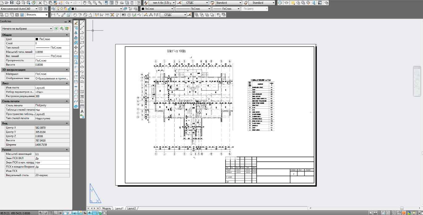Click the Plot printer icon

(18, 3)
